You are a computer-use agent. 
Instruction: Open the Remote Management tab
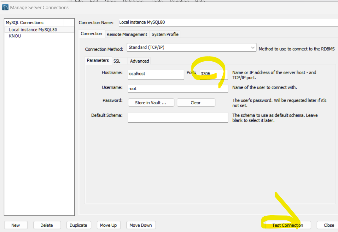pos(127,34)
